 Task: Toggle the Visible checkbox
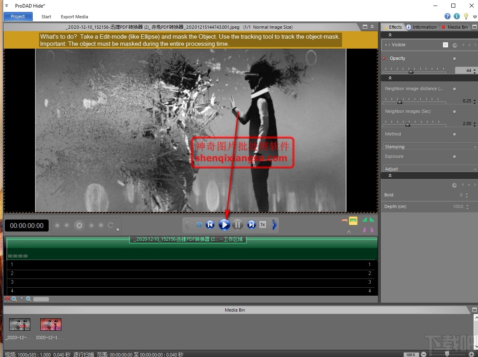pyautogui.click(x=445, y=45)
